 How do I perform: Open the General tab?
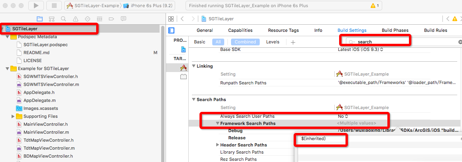point(205,30)
